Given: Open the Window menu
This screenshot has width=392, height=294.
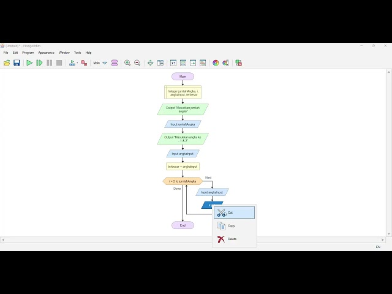Looking at the screenshot, I should (x=64, y=53).
